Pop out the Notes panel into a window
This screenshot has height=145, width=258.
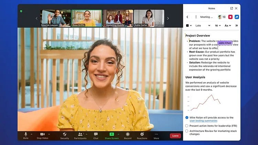(x=232, y=8)
